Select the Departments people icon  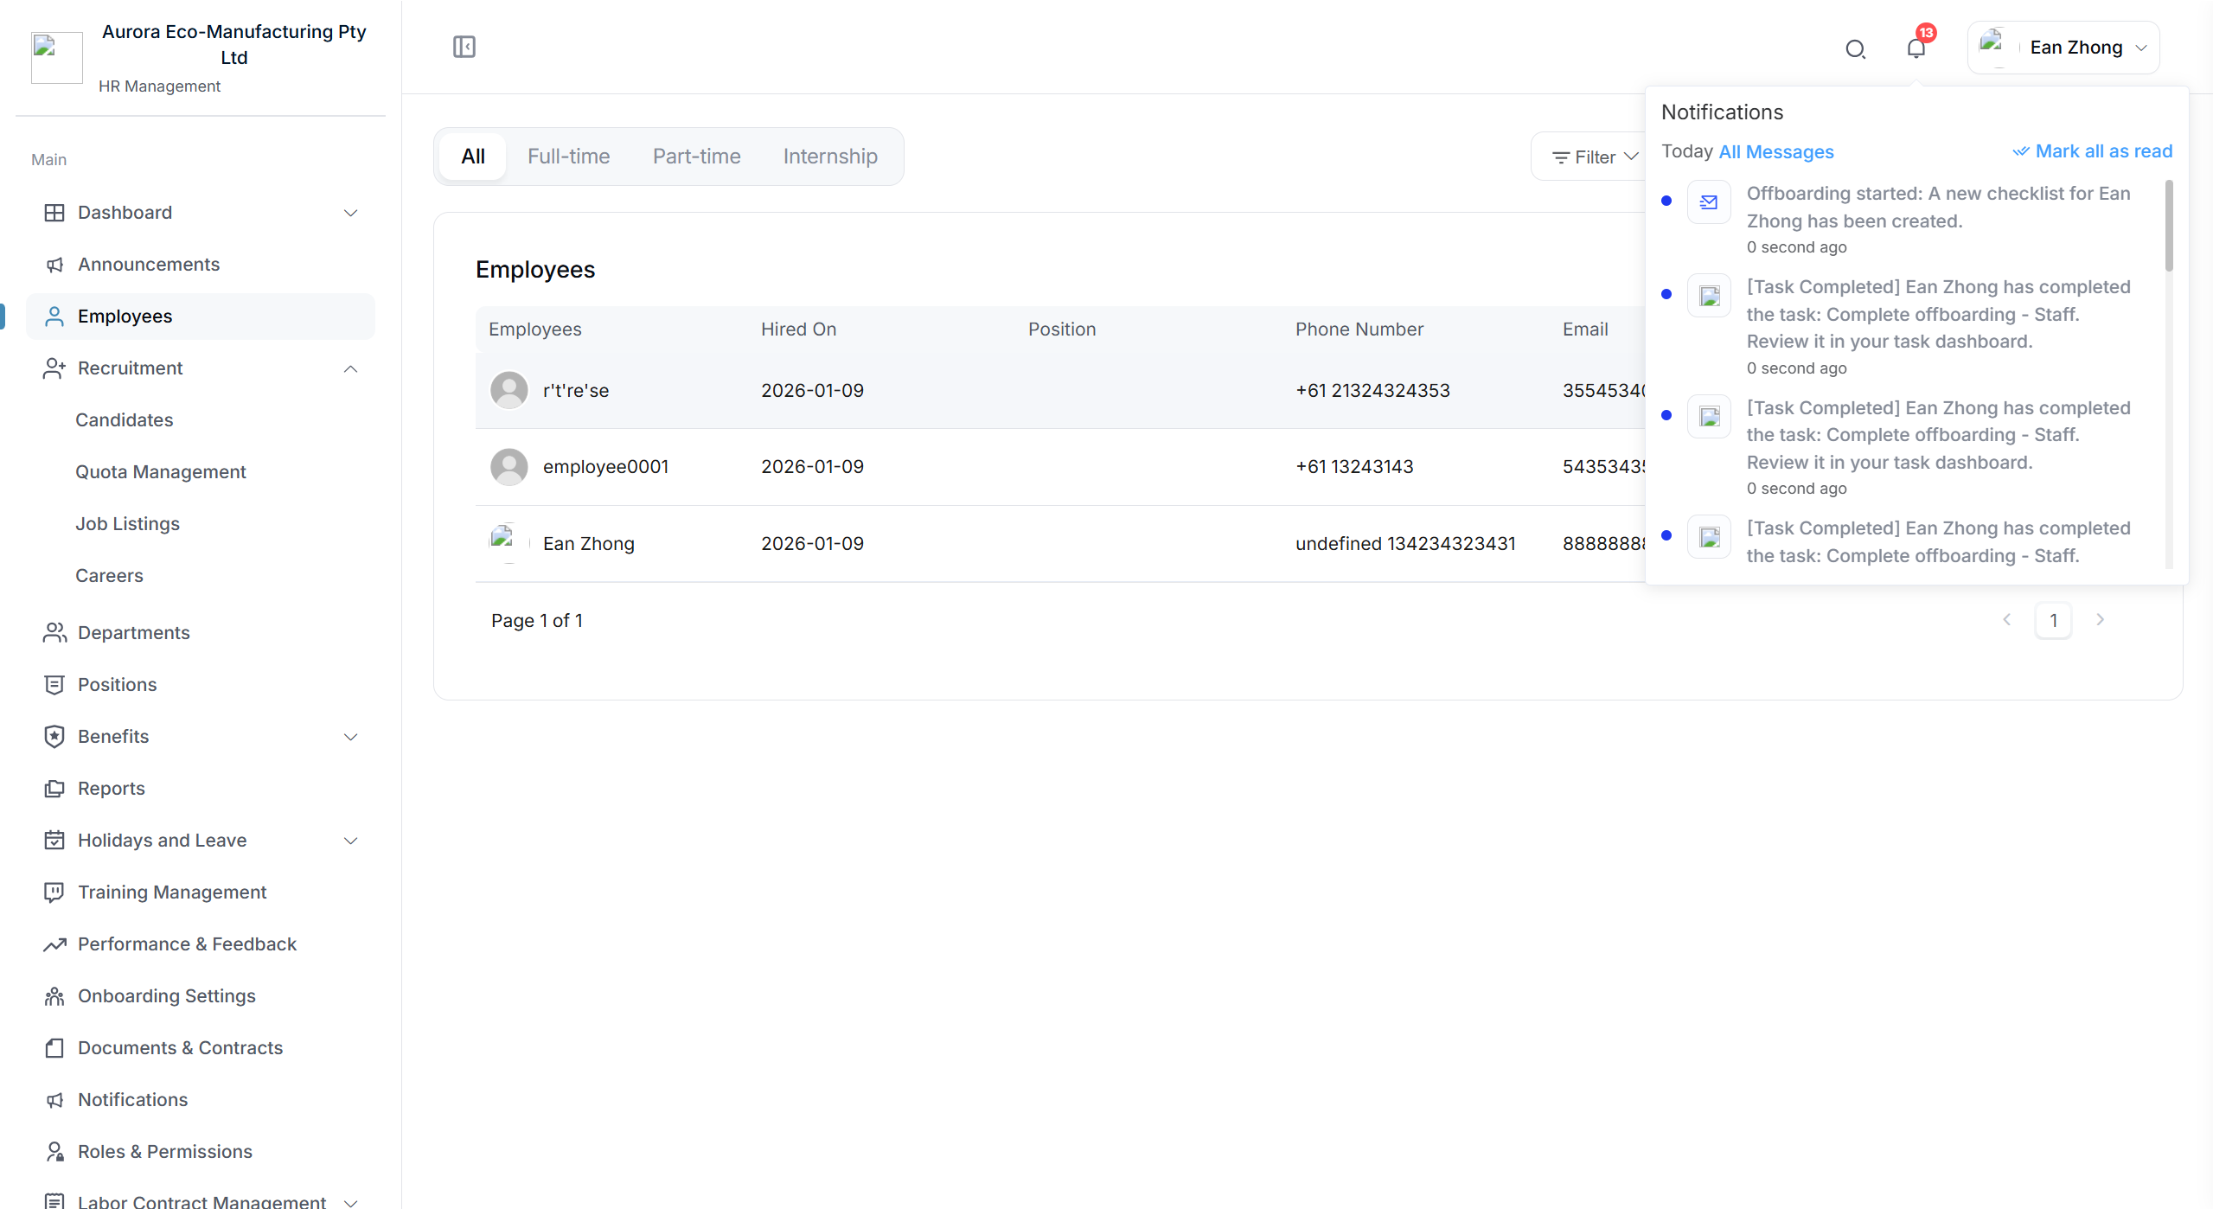click(x=54, y=632)
